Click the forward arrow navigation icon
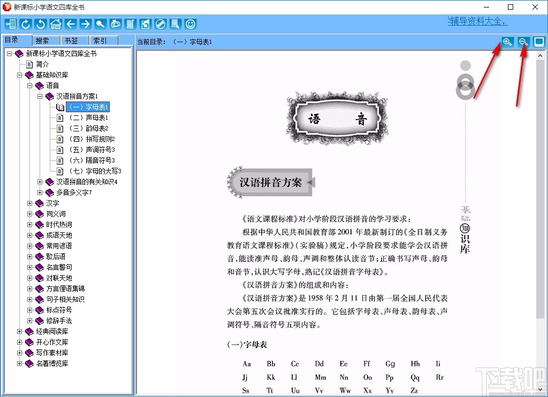 point(85,24)
